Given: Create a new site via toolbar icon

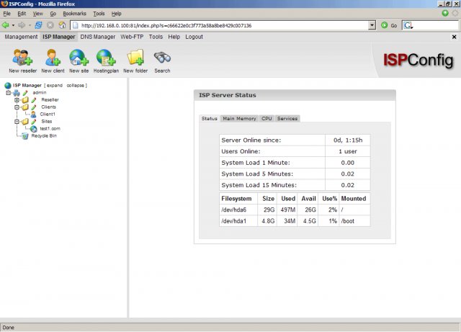Looking at the screenshot, I should pos(79,58).
